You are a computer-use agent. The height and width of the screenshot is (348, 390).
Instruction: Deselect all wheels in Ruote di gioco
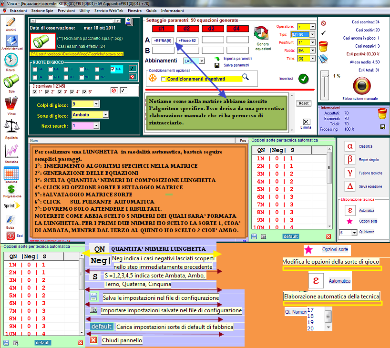(133, 77)
